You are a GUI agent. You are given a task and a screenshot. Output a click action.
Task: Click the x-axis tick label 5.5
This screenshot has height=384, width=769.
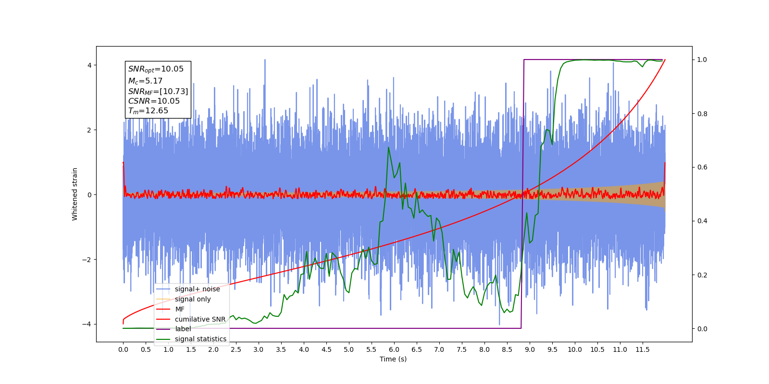(372, 349)
